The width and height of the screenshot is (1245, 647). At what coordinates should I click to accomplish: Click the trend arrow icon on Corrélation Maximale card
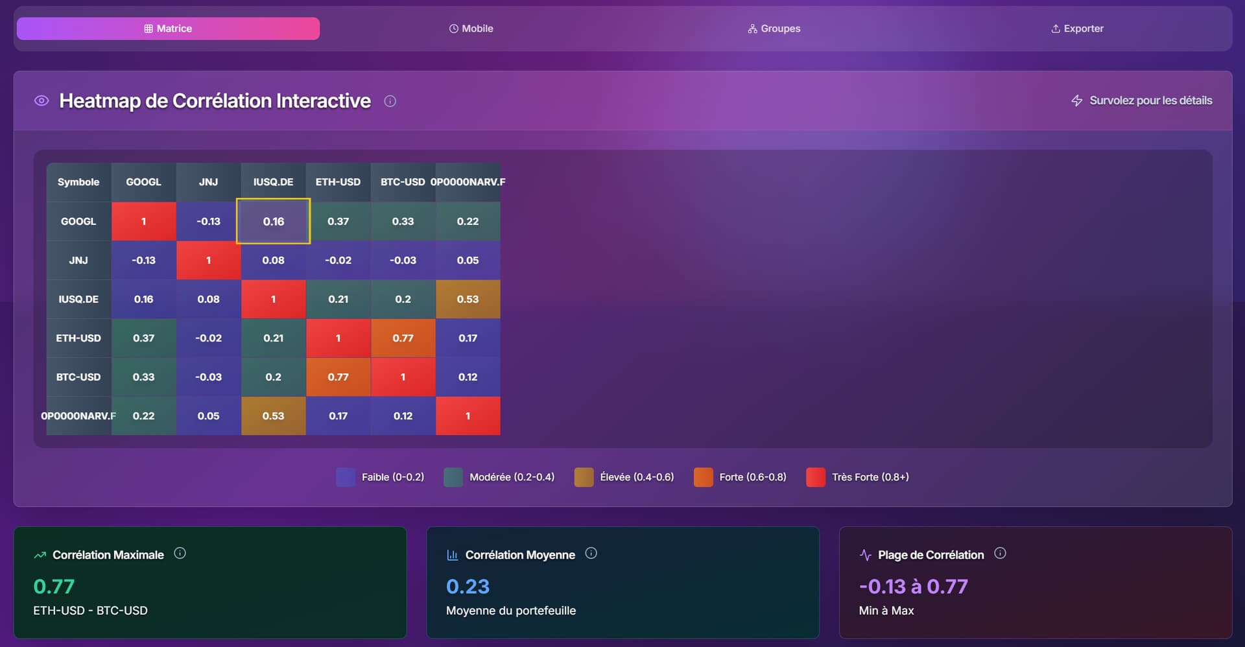point(40,555)
